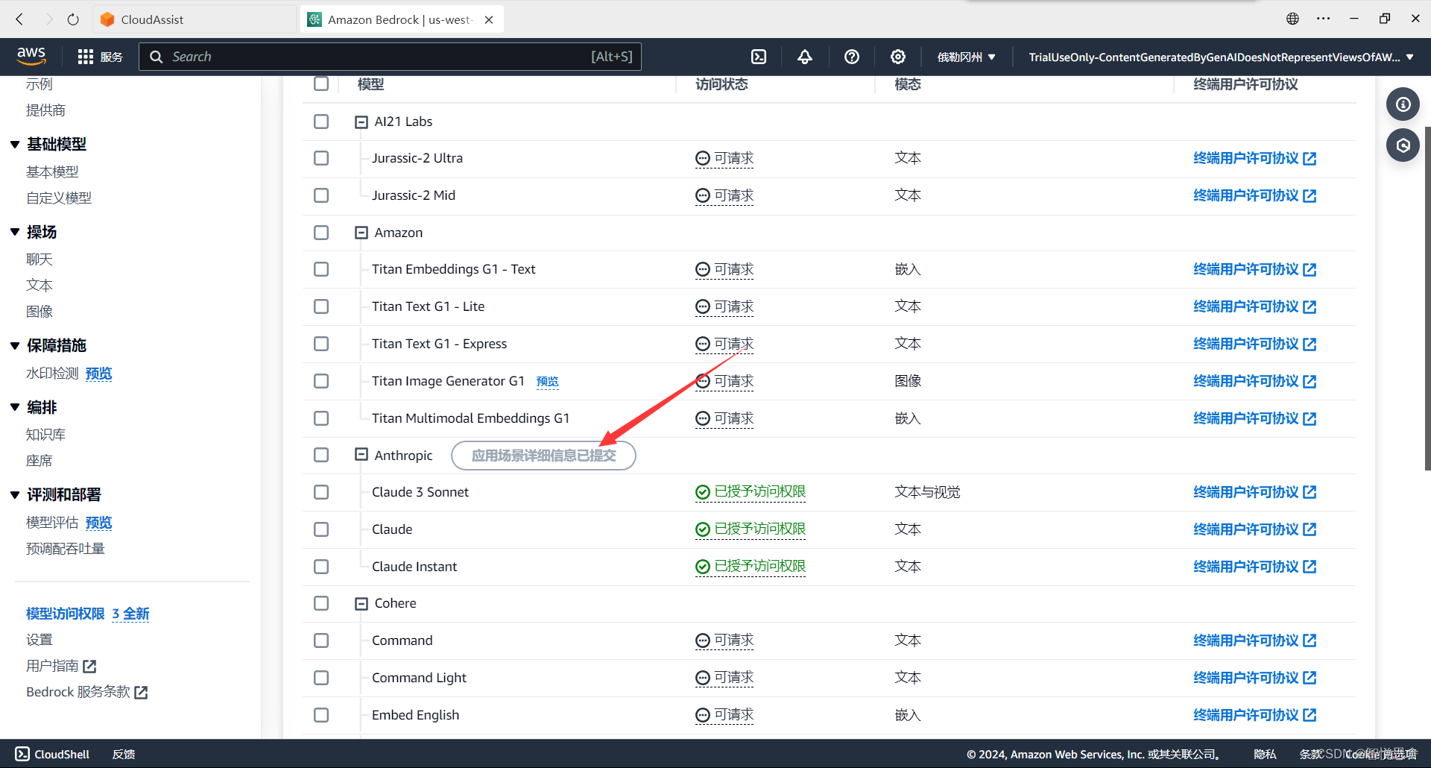Open the Services grid menu
The width and height of the screenshot is (1431, 768).
(x=100, y=57)
